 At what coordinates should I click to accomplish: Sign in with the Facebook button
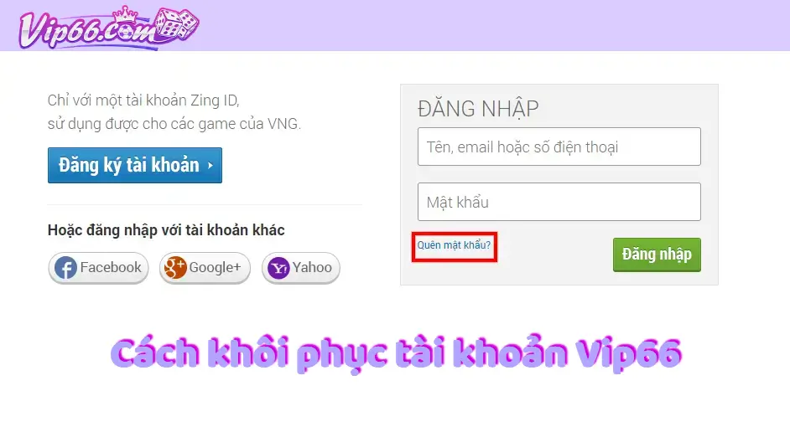98,268
